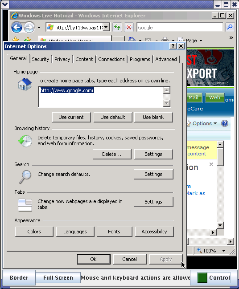Click the browser Forward arrow button
The height and width of the screenshot is (289, 239).
[x=29, y=28]
